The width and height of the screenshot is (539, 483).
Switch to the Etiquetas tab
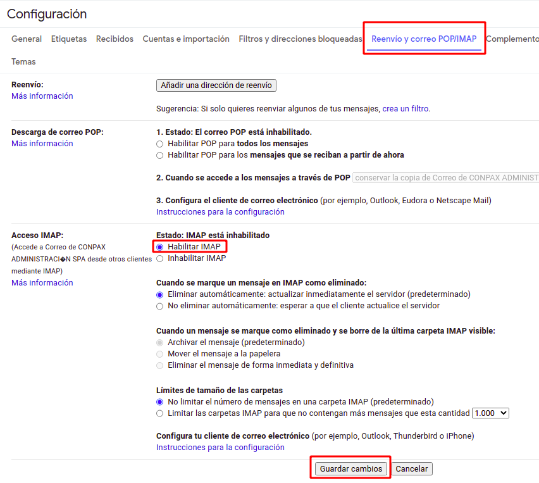click(69, 39)
